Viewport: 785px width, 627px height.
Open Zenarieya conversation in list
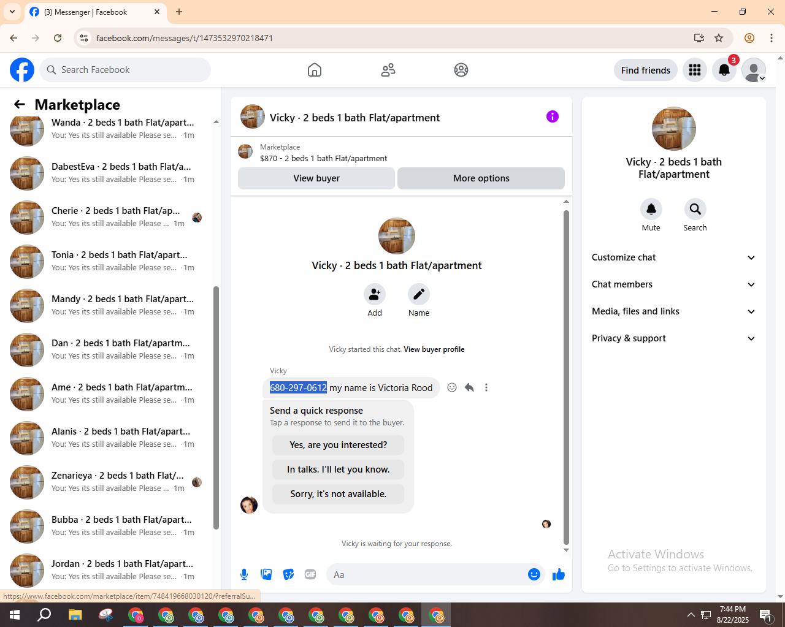[107, 482]
